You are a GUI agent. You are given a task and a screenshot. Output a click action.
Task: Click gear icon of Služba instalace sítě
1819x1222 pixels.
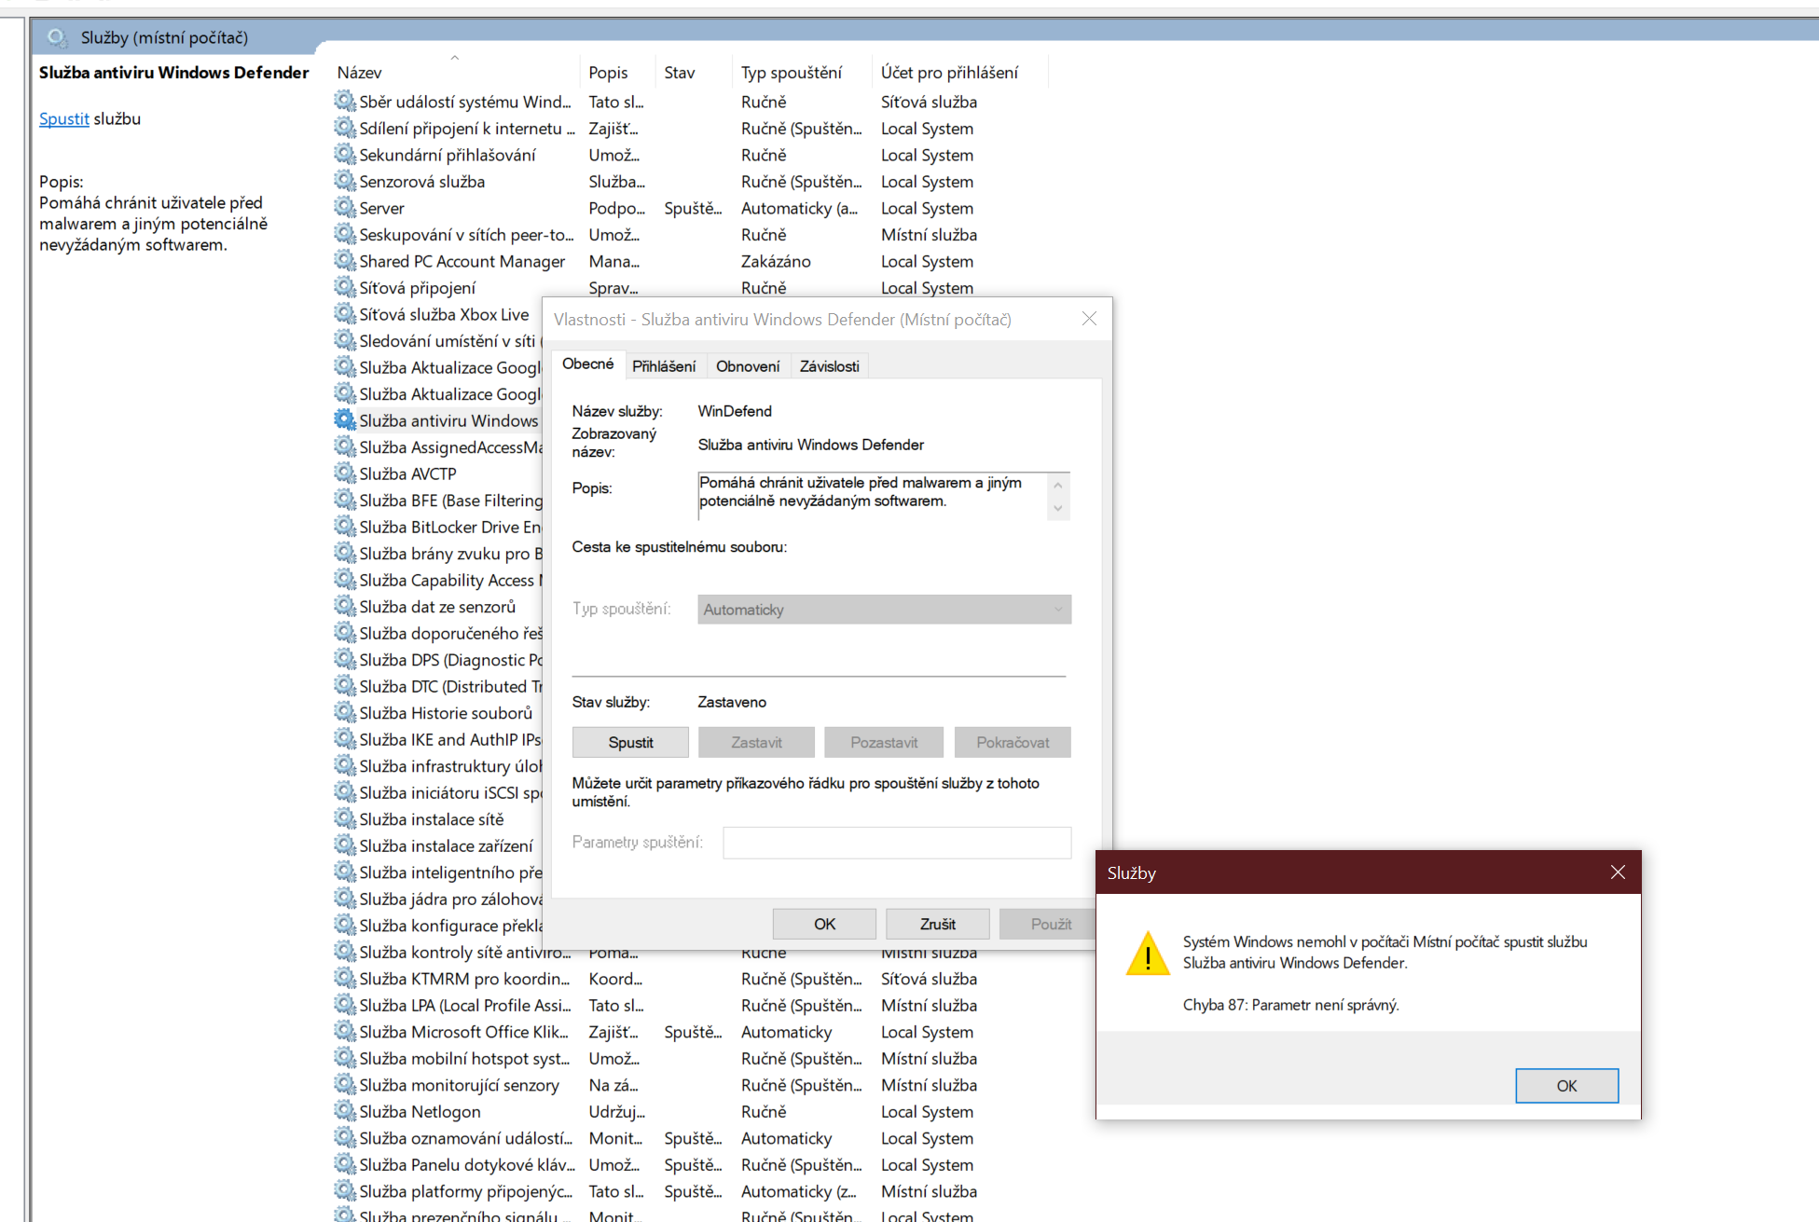pyautogui.click(x=345, y=818)
